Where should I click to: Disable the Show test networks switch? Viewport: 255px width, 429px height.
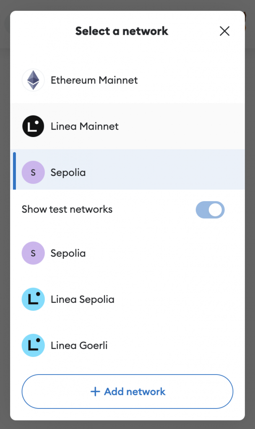[210, 210]
